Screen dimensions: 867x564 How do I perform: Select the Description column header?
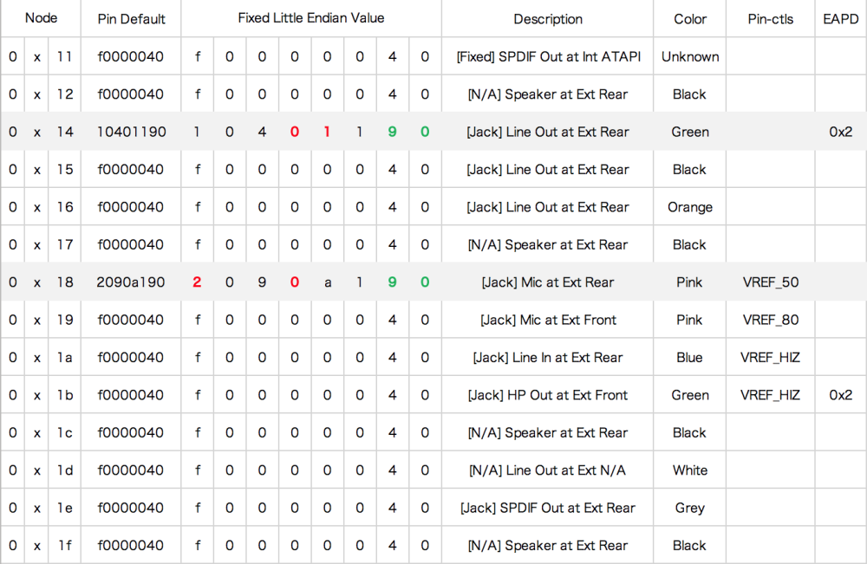[548, 19]
